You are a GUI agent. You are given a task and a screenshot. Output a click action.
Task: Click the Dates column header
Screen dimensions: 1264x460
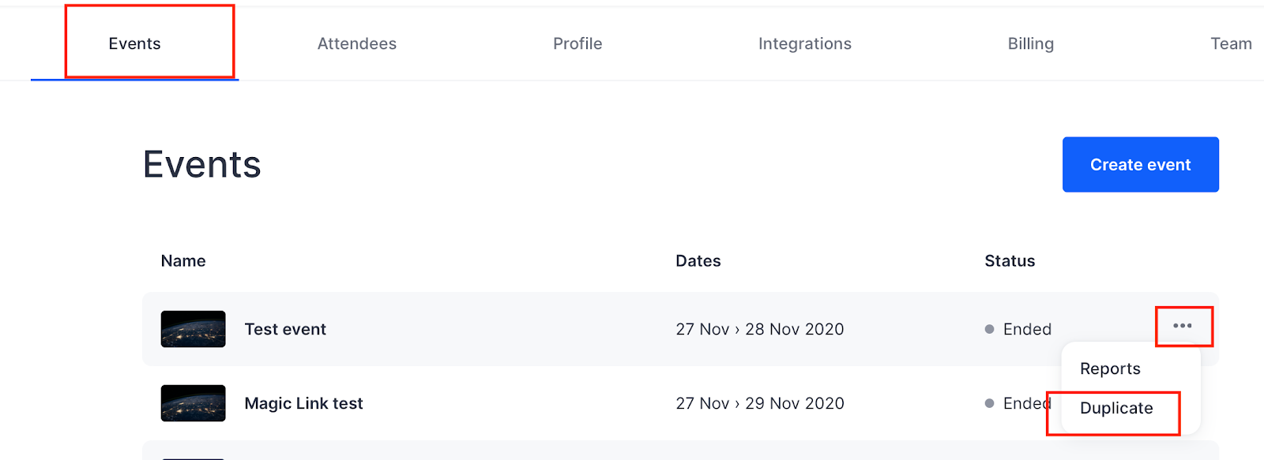[x=698, y=260]
